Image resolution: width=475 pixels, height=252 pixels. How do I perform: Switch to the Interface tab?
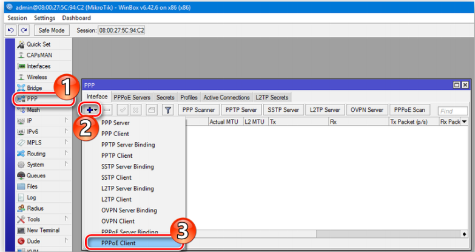(97, 97)
